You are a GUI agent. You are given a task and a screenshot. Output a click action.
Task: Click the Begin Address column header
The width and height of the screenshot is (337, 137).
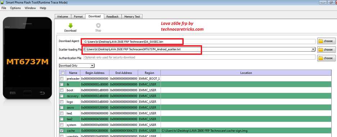95,73
